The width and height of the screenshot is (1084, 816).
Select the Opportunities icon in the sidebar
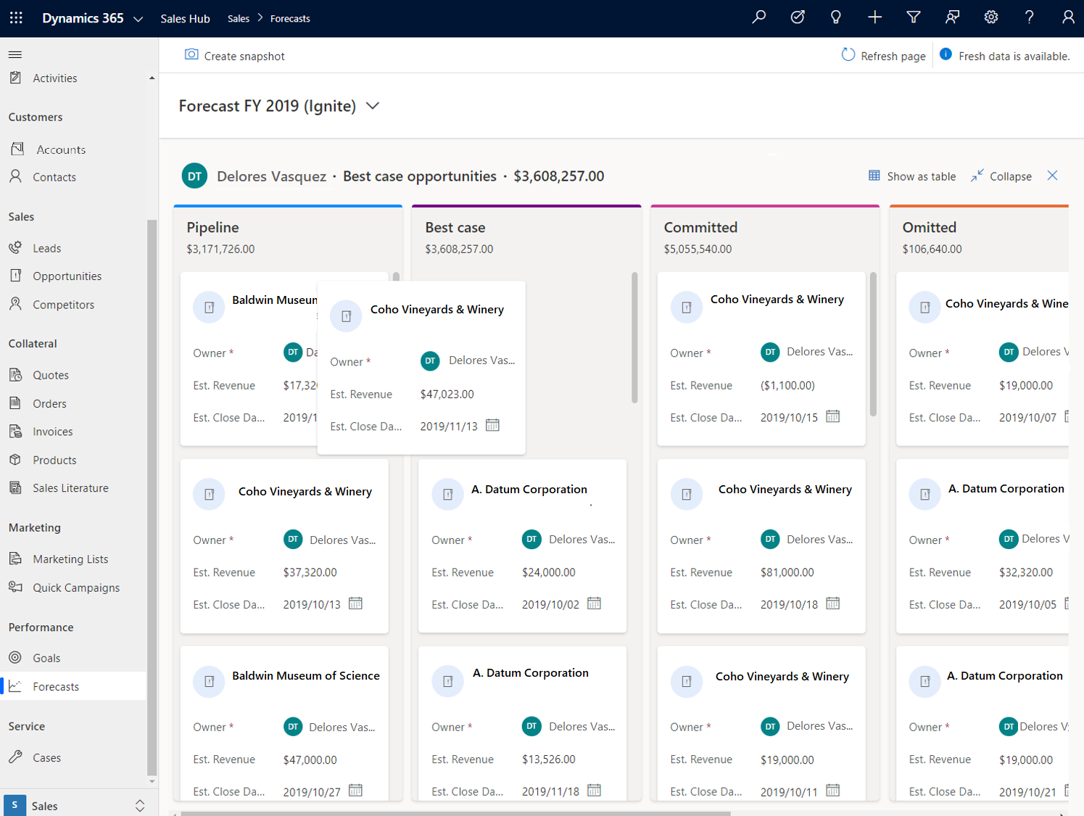pyautogui.click(x=15, y=276)
